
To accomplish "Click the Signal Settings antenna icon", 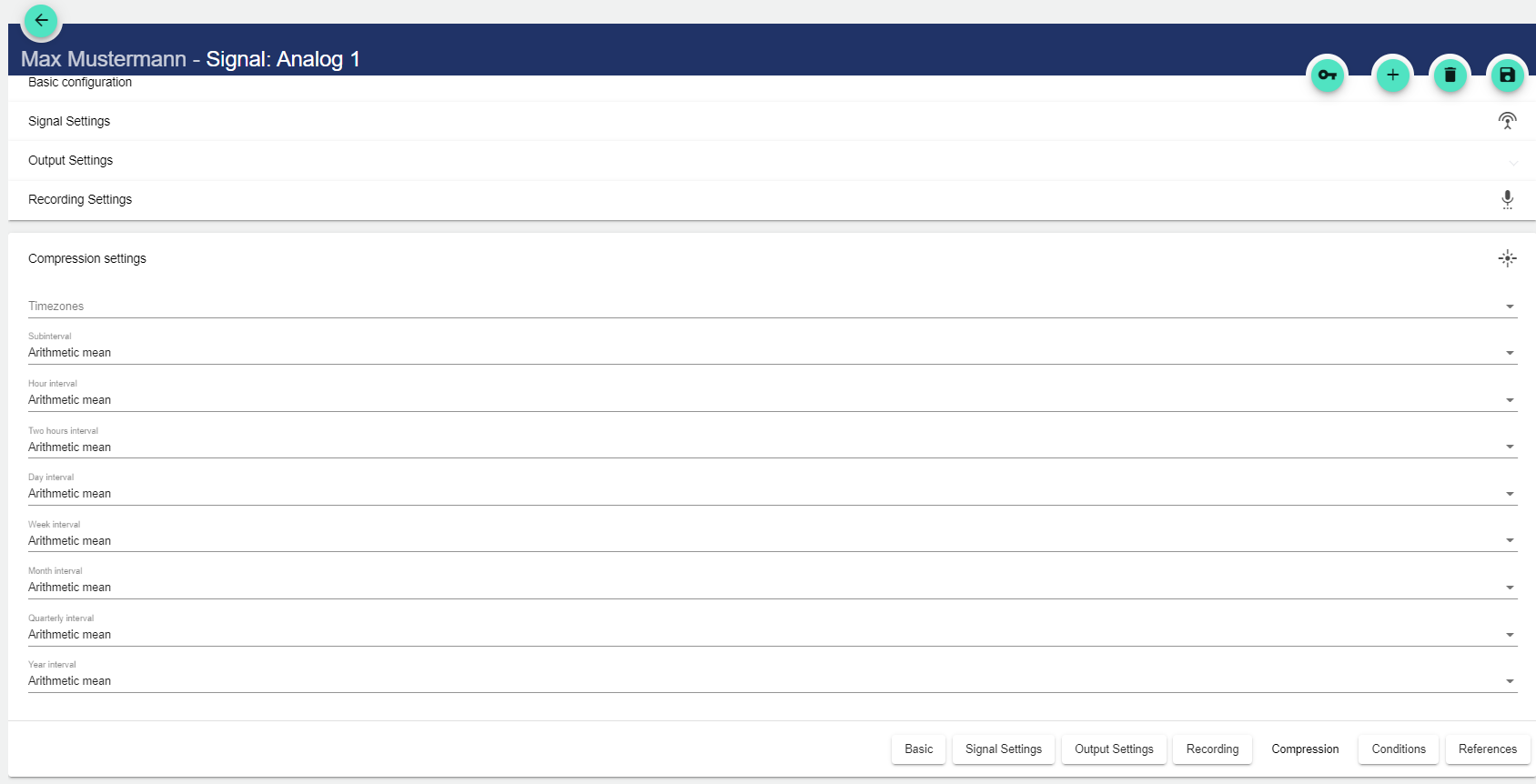I will [1507, 121].
